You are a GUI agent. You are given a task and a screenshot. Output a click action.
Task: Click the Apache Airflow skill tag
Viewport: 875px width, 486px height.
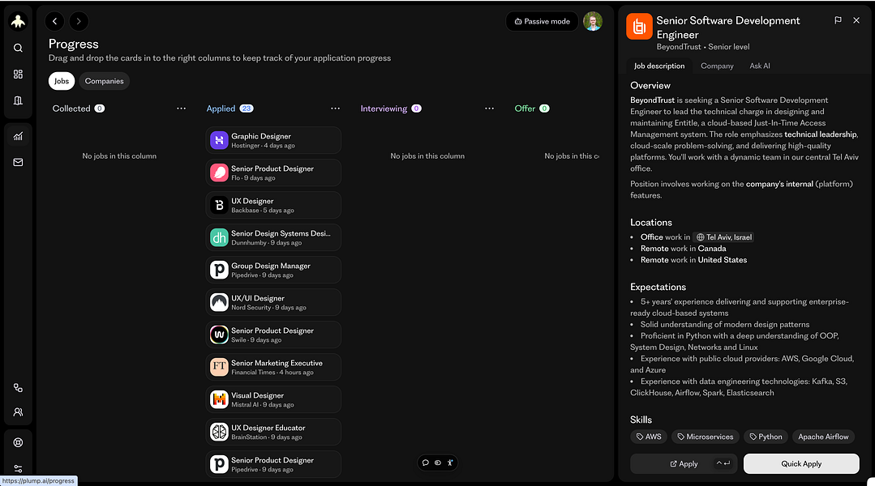823,437
